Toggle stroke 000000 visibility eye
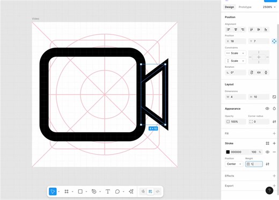This screenshot has width=279, height=200. (x=267, y=152)
